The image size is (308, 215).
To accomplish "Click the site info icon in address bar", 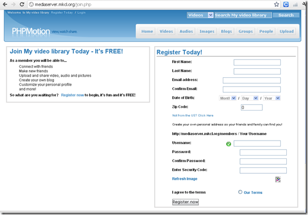I will tap(31, 4).
